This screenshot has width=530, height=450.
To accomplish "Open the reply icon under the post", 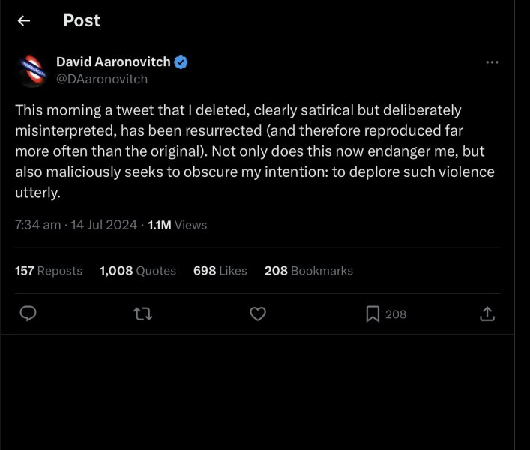I will [28, 314].
